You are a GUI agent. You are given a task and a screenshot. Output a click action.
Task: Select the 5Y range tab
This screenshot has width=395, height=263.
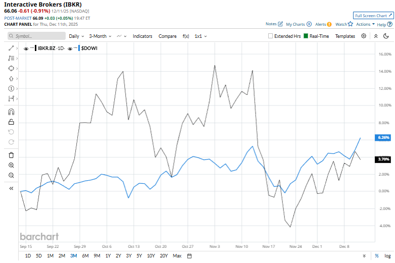[139, 256]
